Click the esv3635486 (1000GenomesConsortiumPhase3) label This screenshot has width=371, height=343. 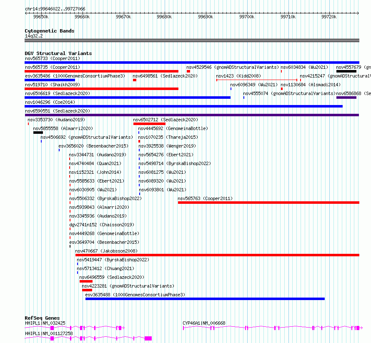(x=75, y=76)
